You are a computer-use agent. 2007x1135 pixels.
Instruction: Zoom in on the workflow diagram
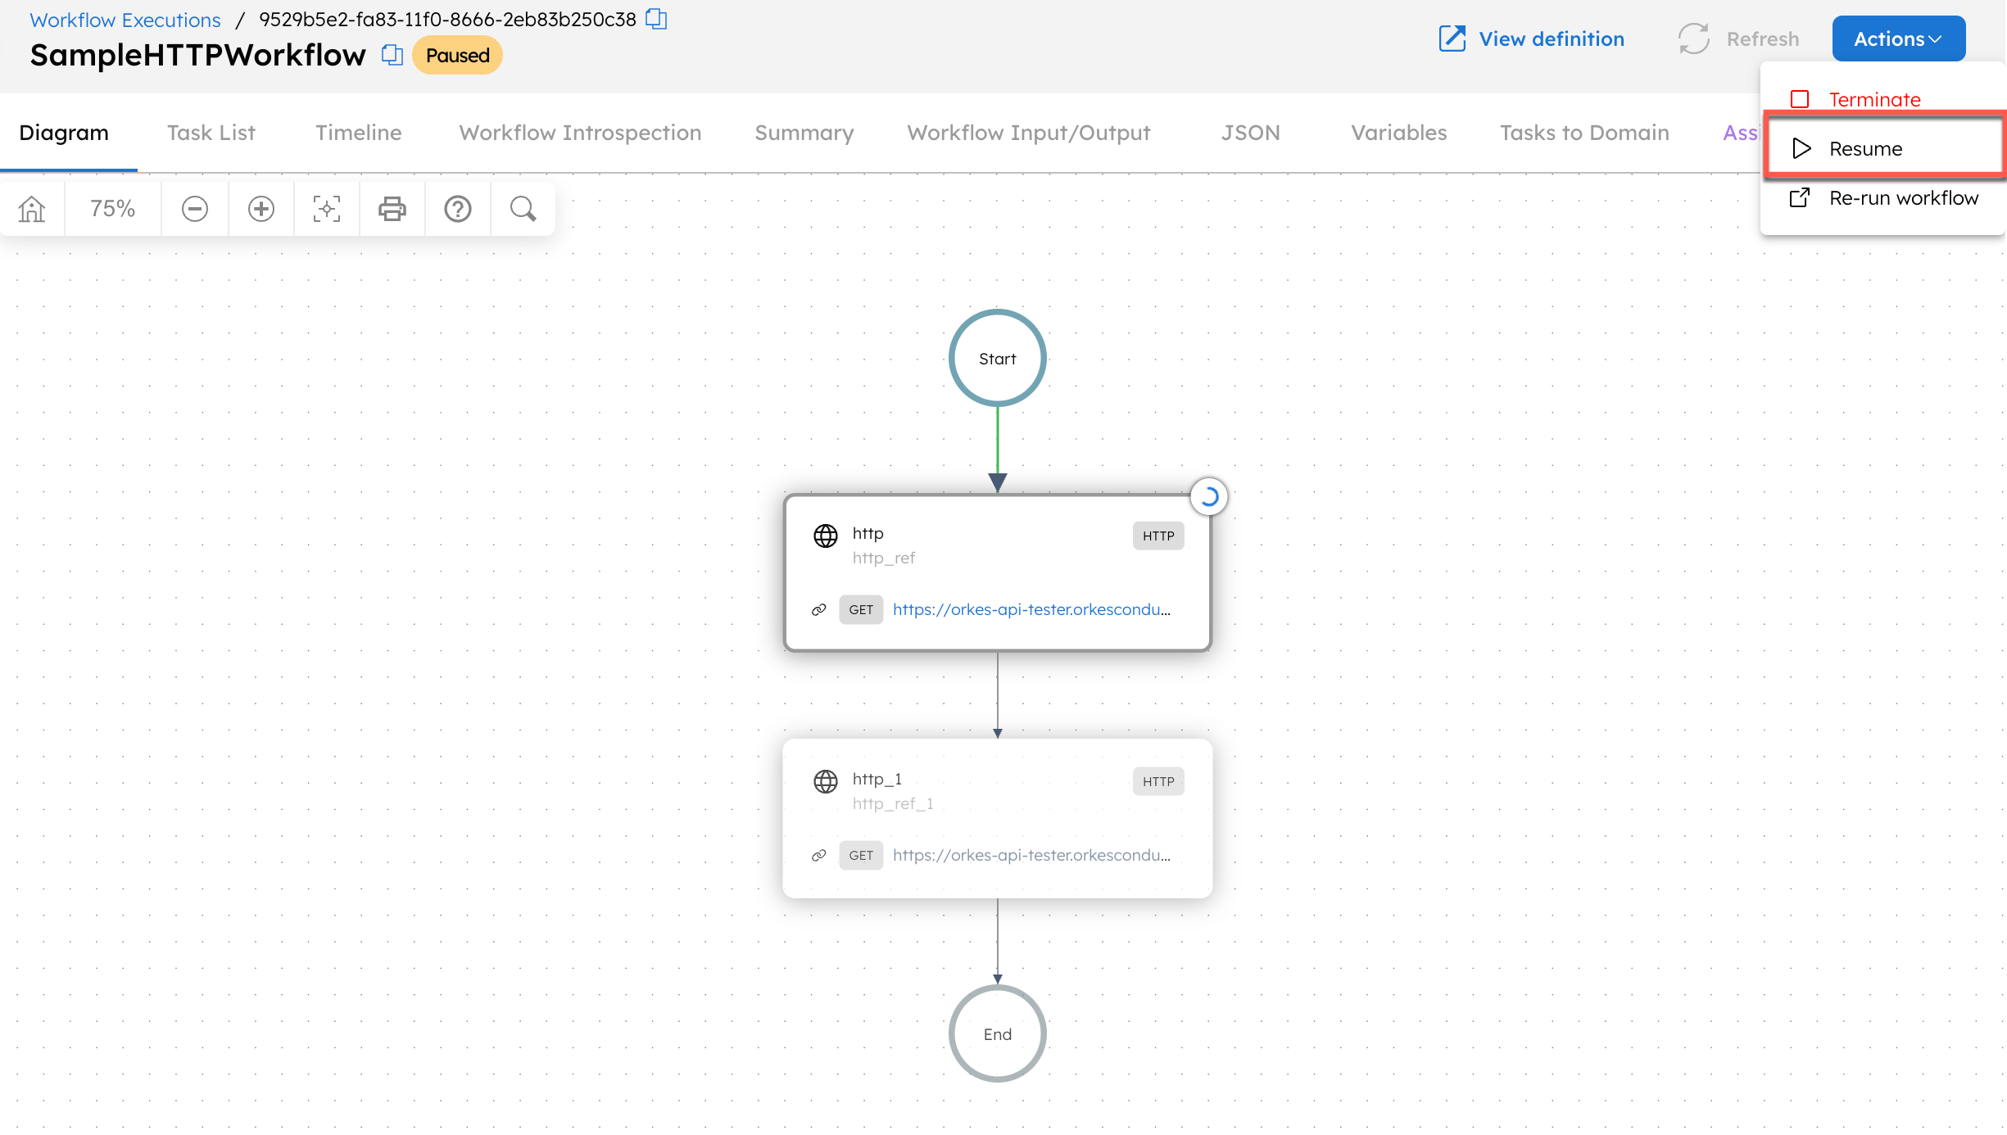[x=261, y=208]
